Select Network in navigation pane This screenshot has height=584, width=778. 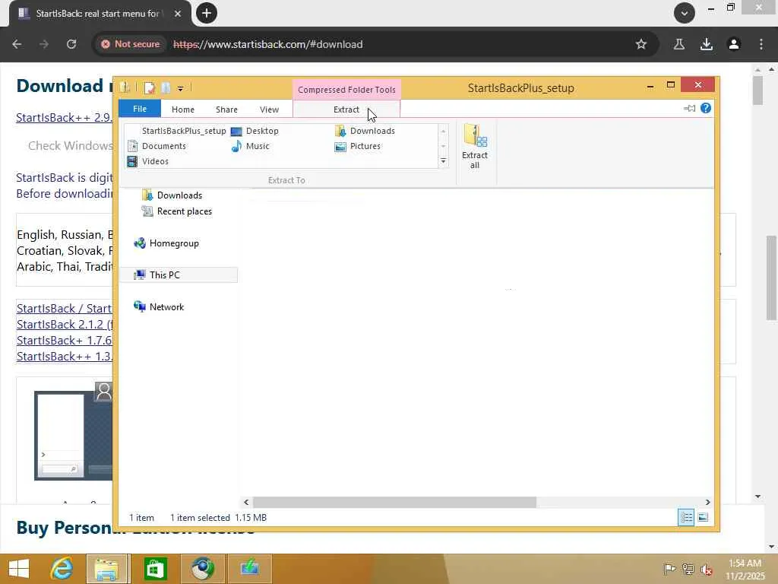click(x=160, y=306)
